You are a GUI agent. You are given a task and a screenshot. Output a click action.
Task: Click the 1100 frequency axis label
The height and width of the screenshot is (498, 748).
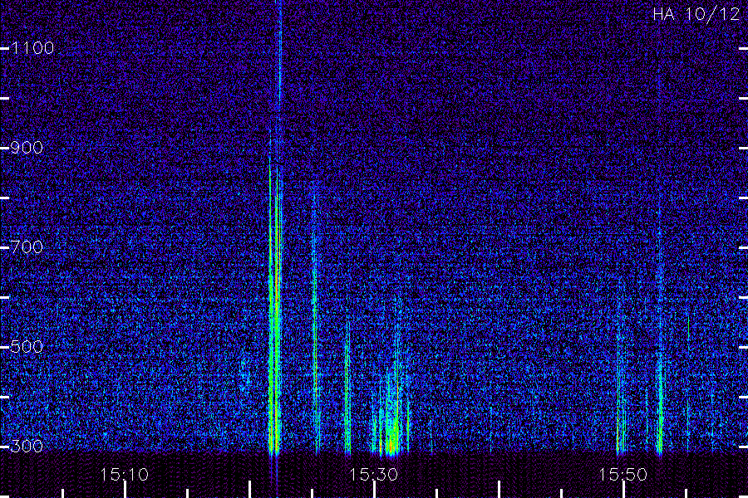[33, 48]
